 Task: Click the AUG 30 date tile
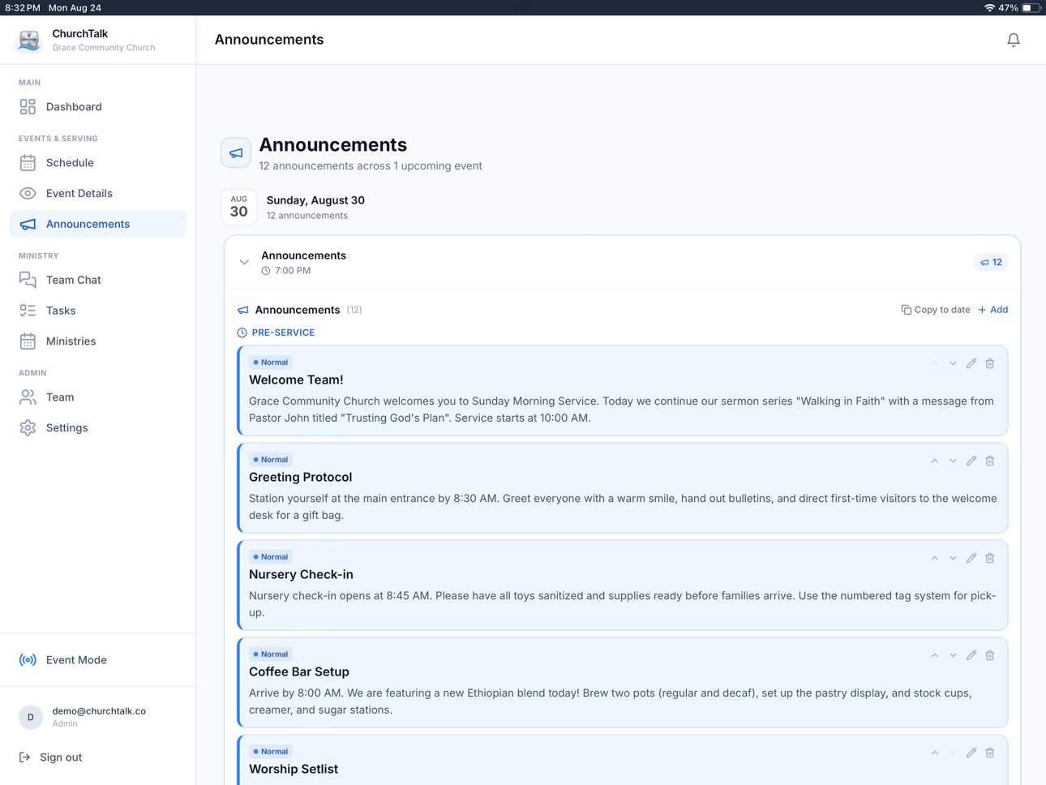238,207
